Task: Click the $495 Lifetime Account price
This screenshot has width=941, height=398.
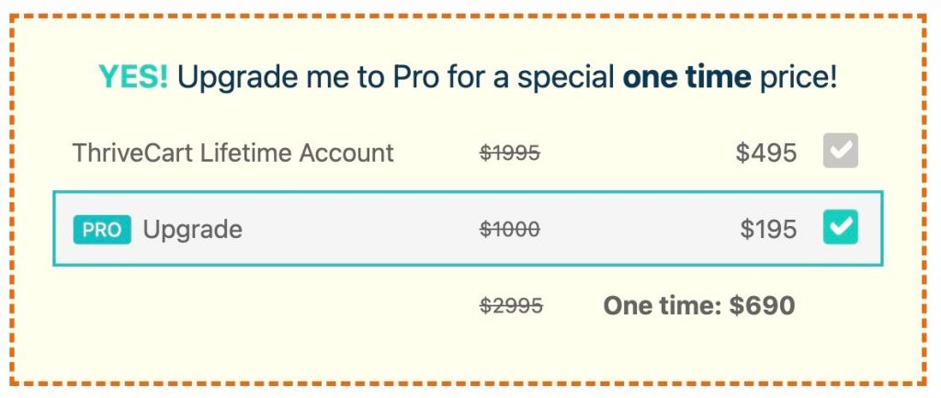Action: tap(765, 153)
